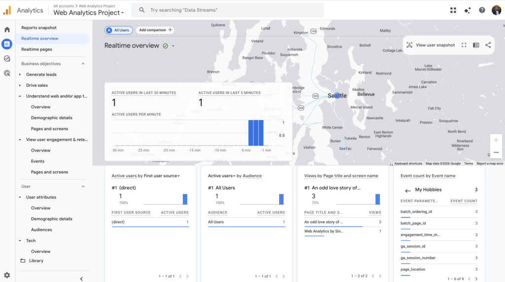Open the Explore icon in left rail
Screen dimensions: 505x282
[7, 58]
